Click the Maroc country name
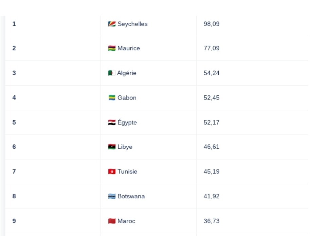 click(126, 221)
